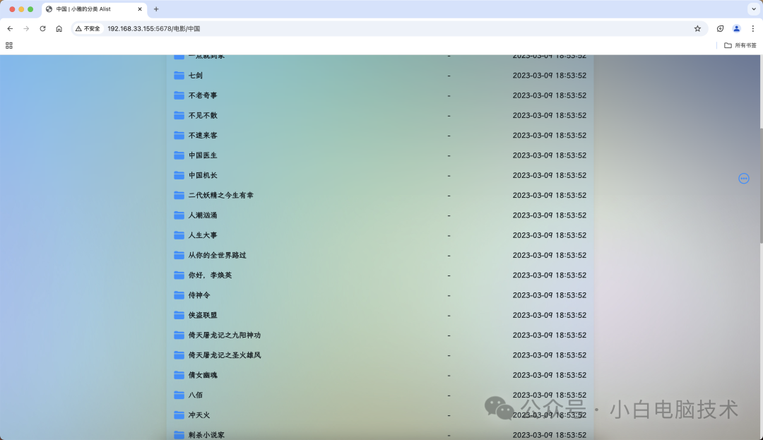Image resolution: width=763 pixels, height=440 pixels.
Task: Reload the current Alist page
Action: [43, 28]
